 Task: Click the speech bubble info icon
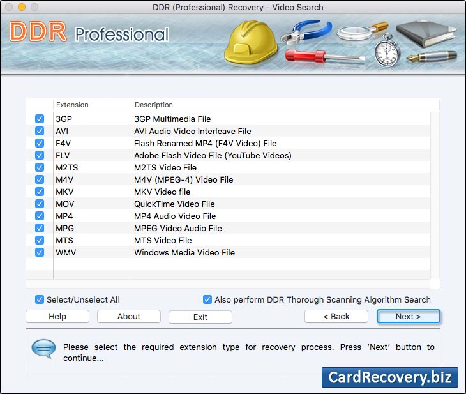coord(43,349)
